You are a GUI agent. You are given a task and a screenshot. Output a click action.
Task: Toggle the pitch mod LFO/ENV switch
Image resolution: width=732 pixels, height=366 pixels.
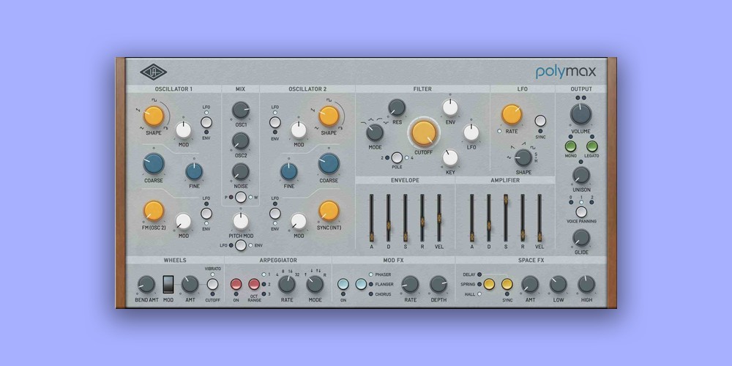[241, 245]
